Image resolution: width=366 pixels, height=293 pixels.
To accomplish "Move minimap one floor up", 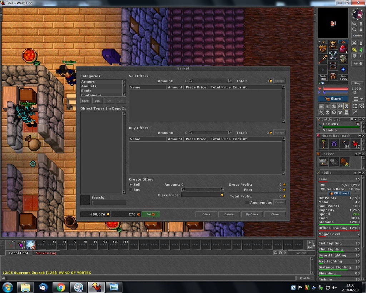I will point(361,24).
